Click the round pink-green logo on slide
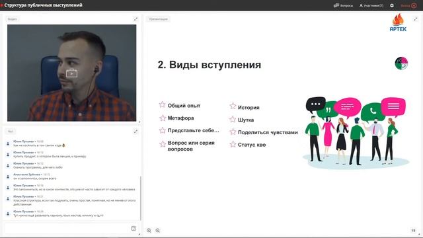The height and width of the screenshot is (238, 423). click(x=401, y=63)
